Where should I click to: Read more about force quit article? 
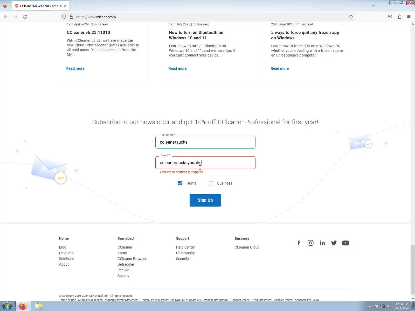[x=280, y=68]
